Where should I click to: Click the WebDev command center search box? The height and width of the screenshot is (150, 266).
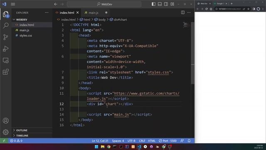pyautogui.click(x=104, y=4)
